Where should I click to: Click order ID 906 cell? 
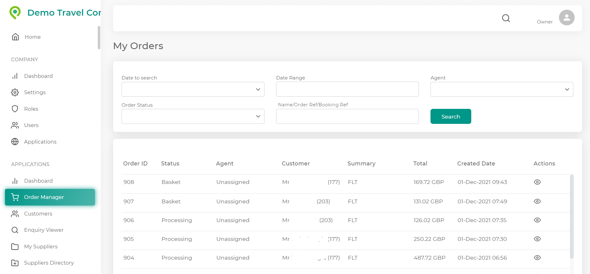click(x=129, y=220)
